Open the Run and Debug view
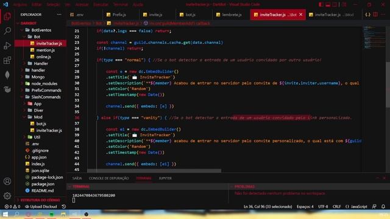The image size is (390, 219). pyautogui.click(x=7, y=46)
